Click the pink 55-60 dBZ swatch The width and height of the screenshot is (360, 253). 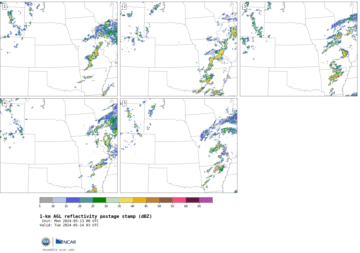tap(179, 200)
